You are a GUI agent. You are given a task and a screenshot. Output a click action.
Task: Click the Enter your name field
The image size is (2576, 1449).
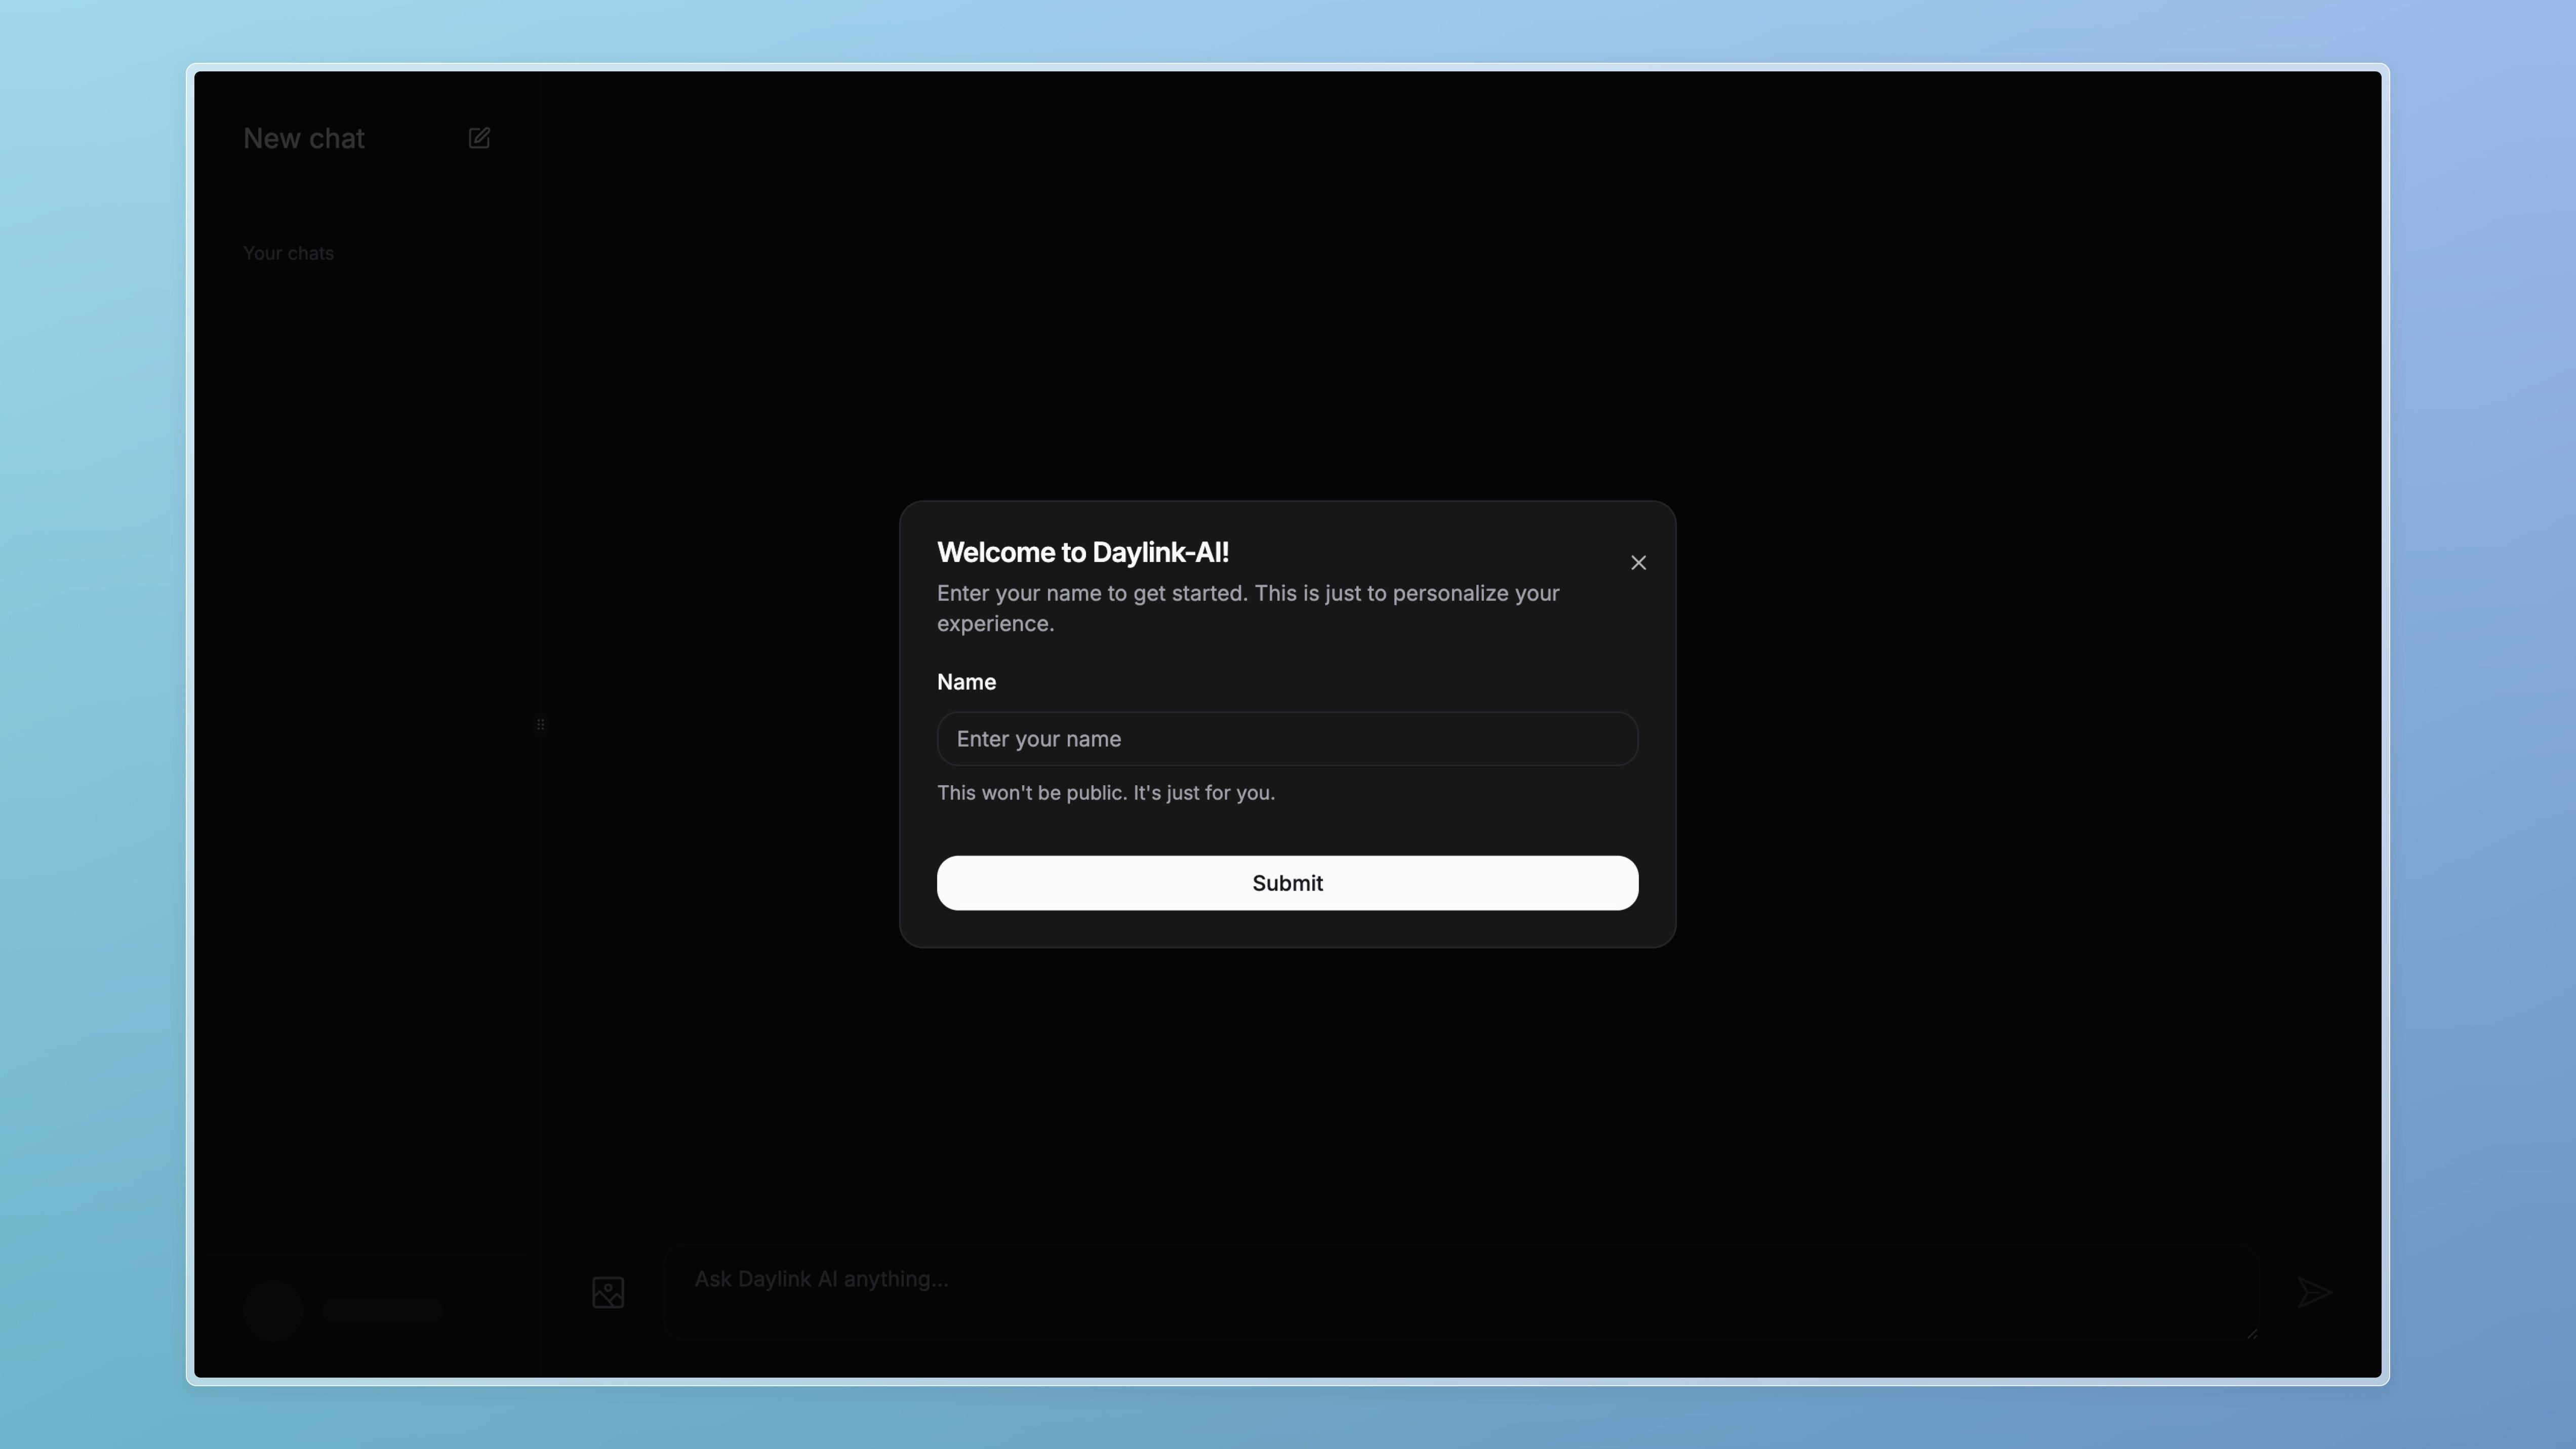(1287, 739)
